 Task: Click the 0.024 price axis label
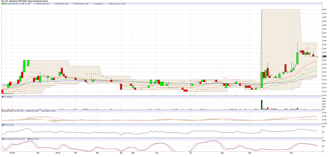coord(324,68)
